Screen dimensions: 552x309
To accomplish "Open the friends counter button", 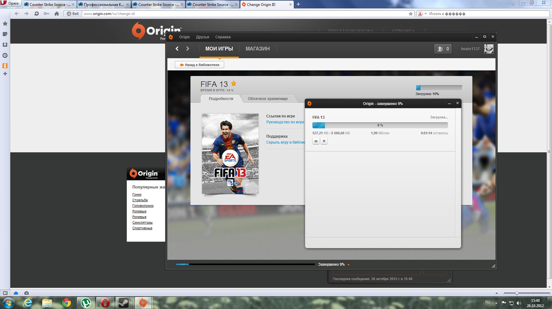I will [x=443, y=49].
